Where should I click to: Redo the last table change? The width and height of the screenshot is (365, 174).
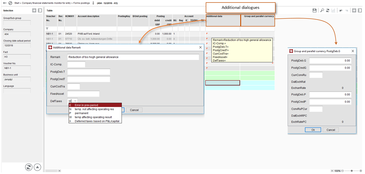click(347, 10)
